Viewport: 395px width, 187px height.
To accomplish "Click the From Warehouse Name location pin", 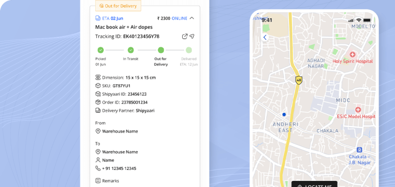I will (98, 131).
